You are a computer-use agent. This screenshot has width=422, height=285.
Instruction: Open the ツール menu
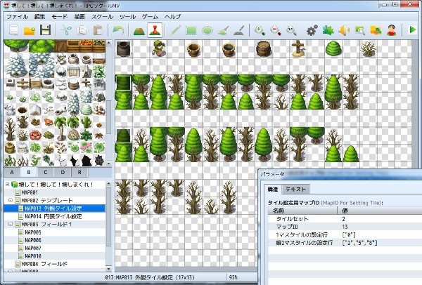coord(127,16)
